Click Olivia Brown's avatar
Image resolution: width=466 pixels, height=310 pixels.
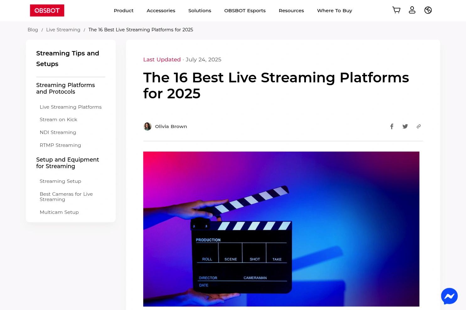point(147,127)
